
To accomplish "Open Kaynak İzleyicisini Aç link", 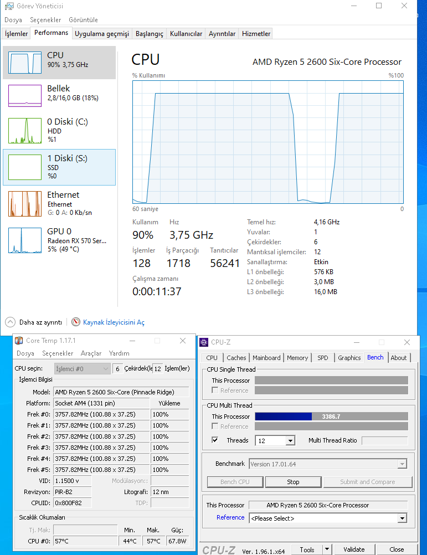I will (x=114, y=322).
